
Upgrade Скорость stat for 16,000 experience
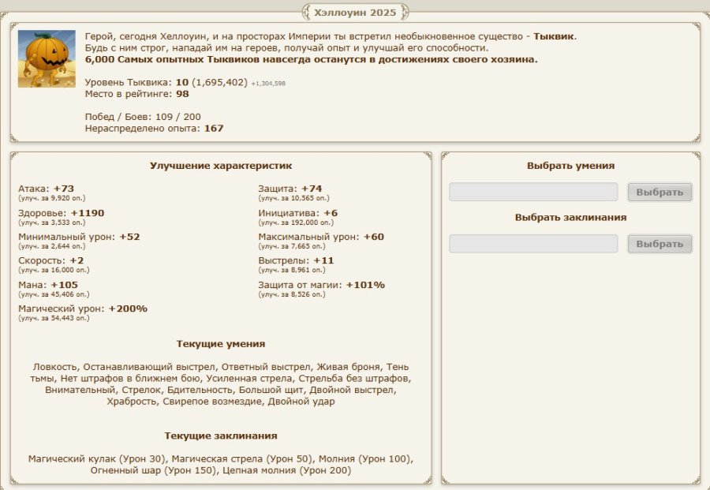coord(53,270)
